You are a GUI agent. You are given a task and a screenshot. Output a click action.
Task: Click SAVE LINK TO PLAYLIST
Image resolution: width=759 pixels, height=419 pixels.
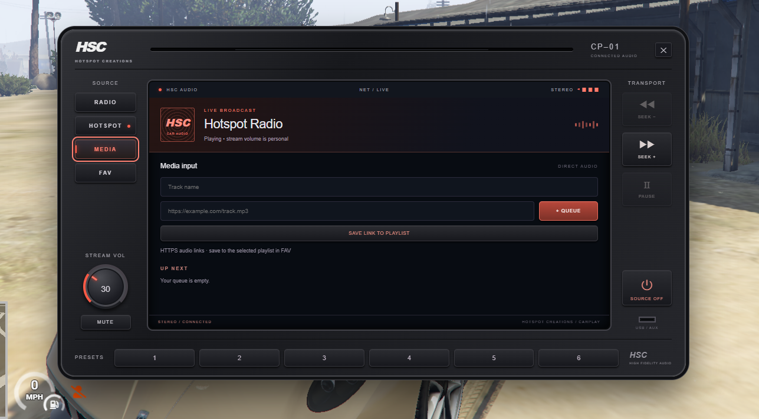coord(379,233)
